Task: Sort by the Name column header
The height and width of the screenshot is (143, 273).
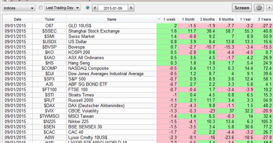Action: click(112, 19)
